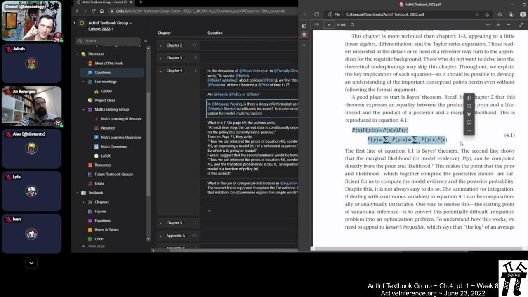
Task: Collapse the Live meetings group
Action: tap(84, 82)
